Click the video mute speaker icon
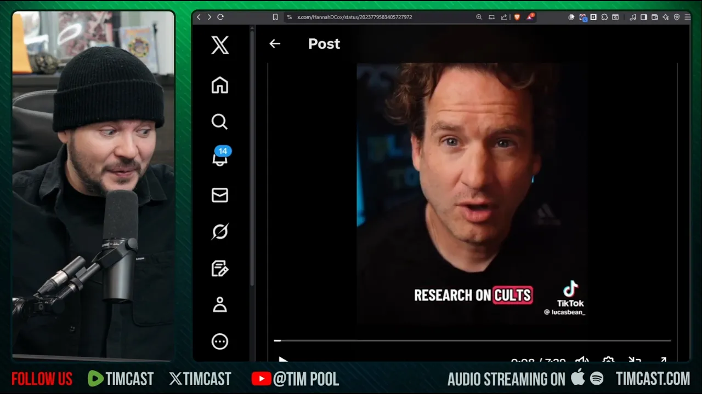The image size is (702, 394). coord(581,360)
